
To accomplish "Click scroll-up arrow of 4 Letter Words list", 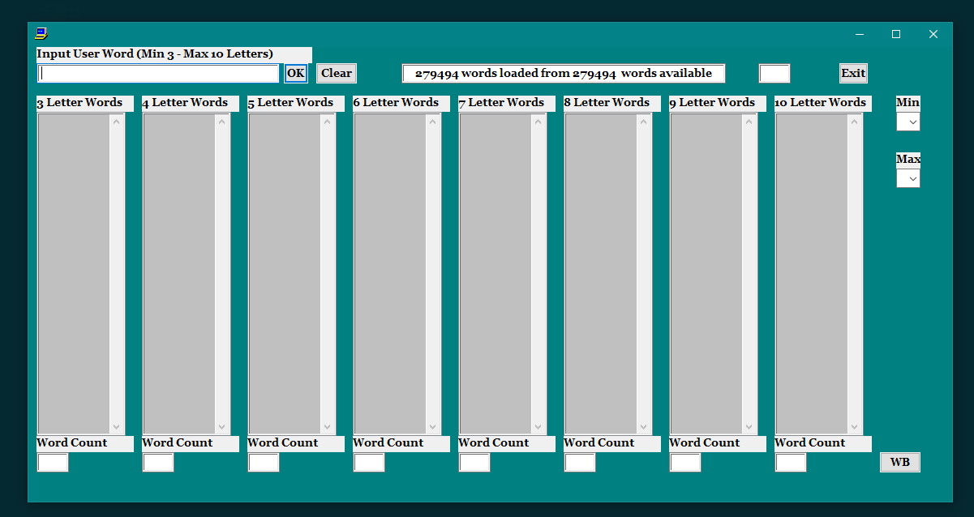I will point(222,122).
